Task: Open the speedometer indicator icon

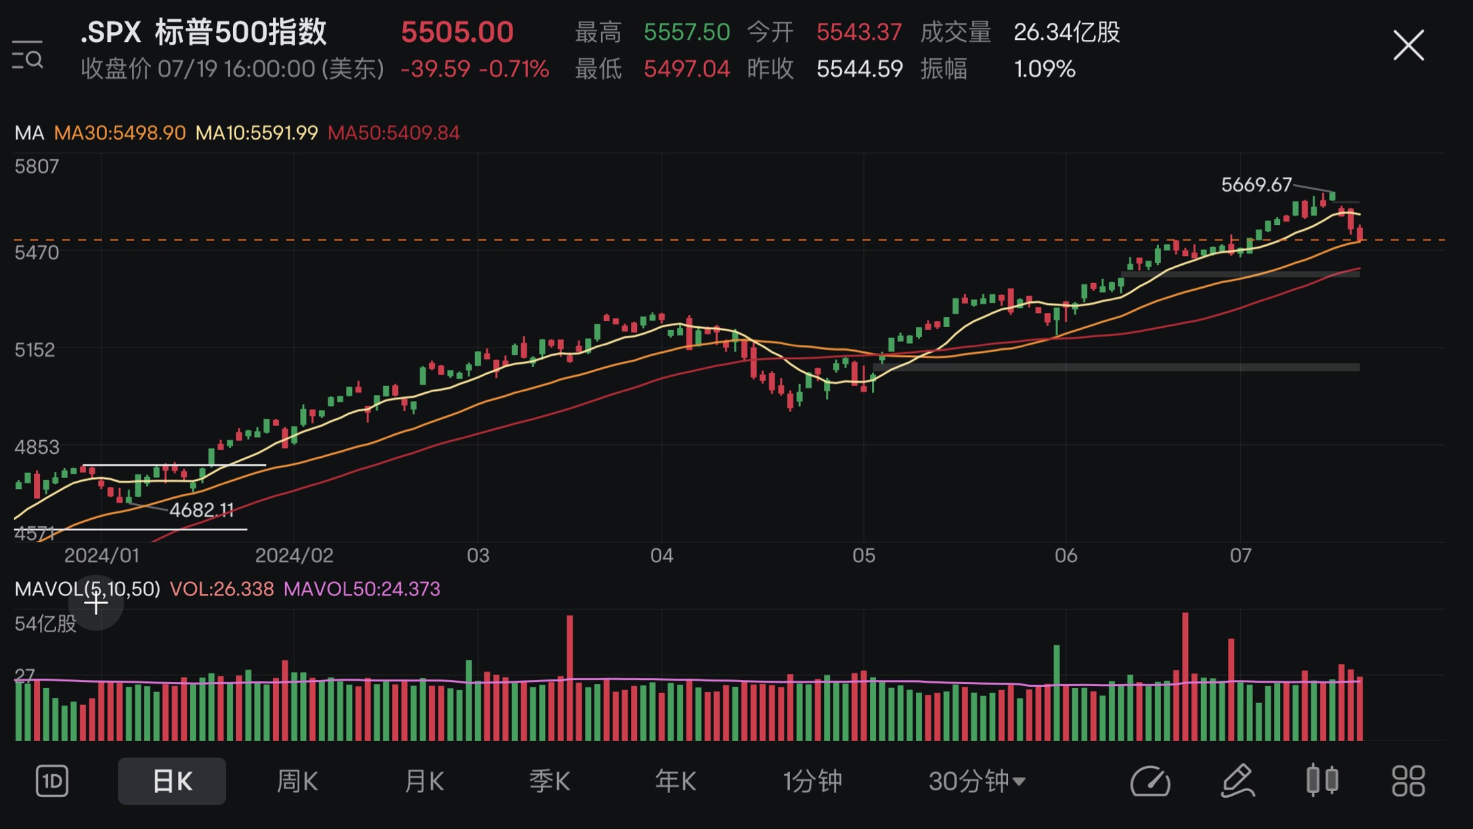Action: point(1150,781)
